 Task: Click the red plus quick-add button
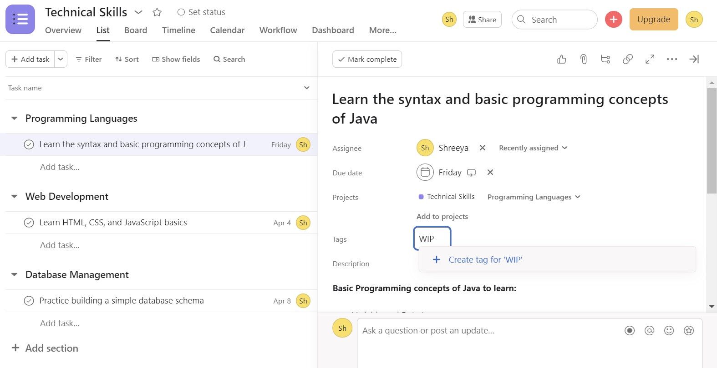click(613, 20)
